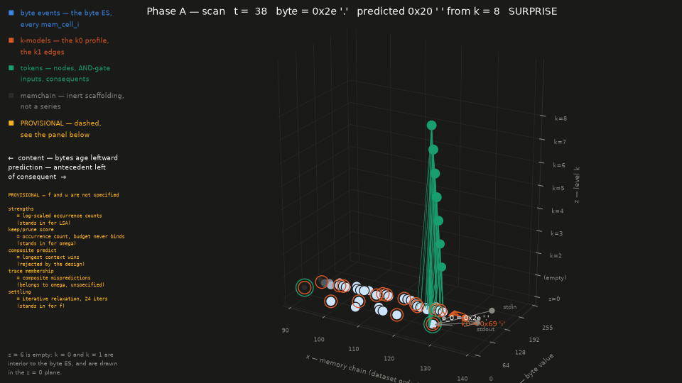This screenshot has width=682, height=383.
Task: Select the green token node at level k=3
Action: (x=440, y=244)
